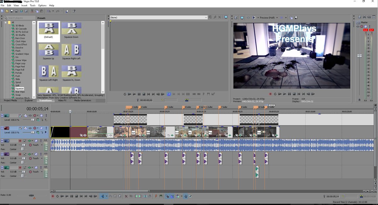Switch to the Project Media tab
Screen dimensions: 378x205
(10, 100)
